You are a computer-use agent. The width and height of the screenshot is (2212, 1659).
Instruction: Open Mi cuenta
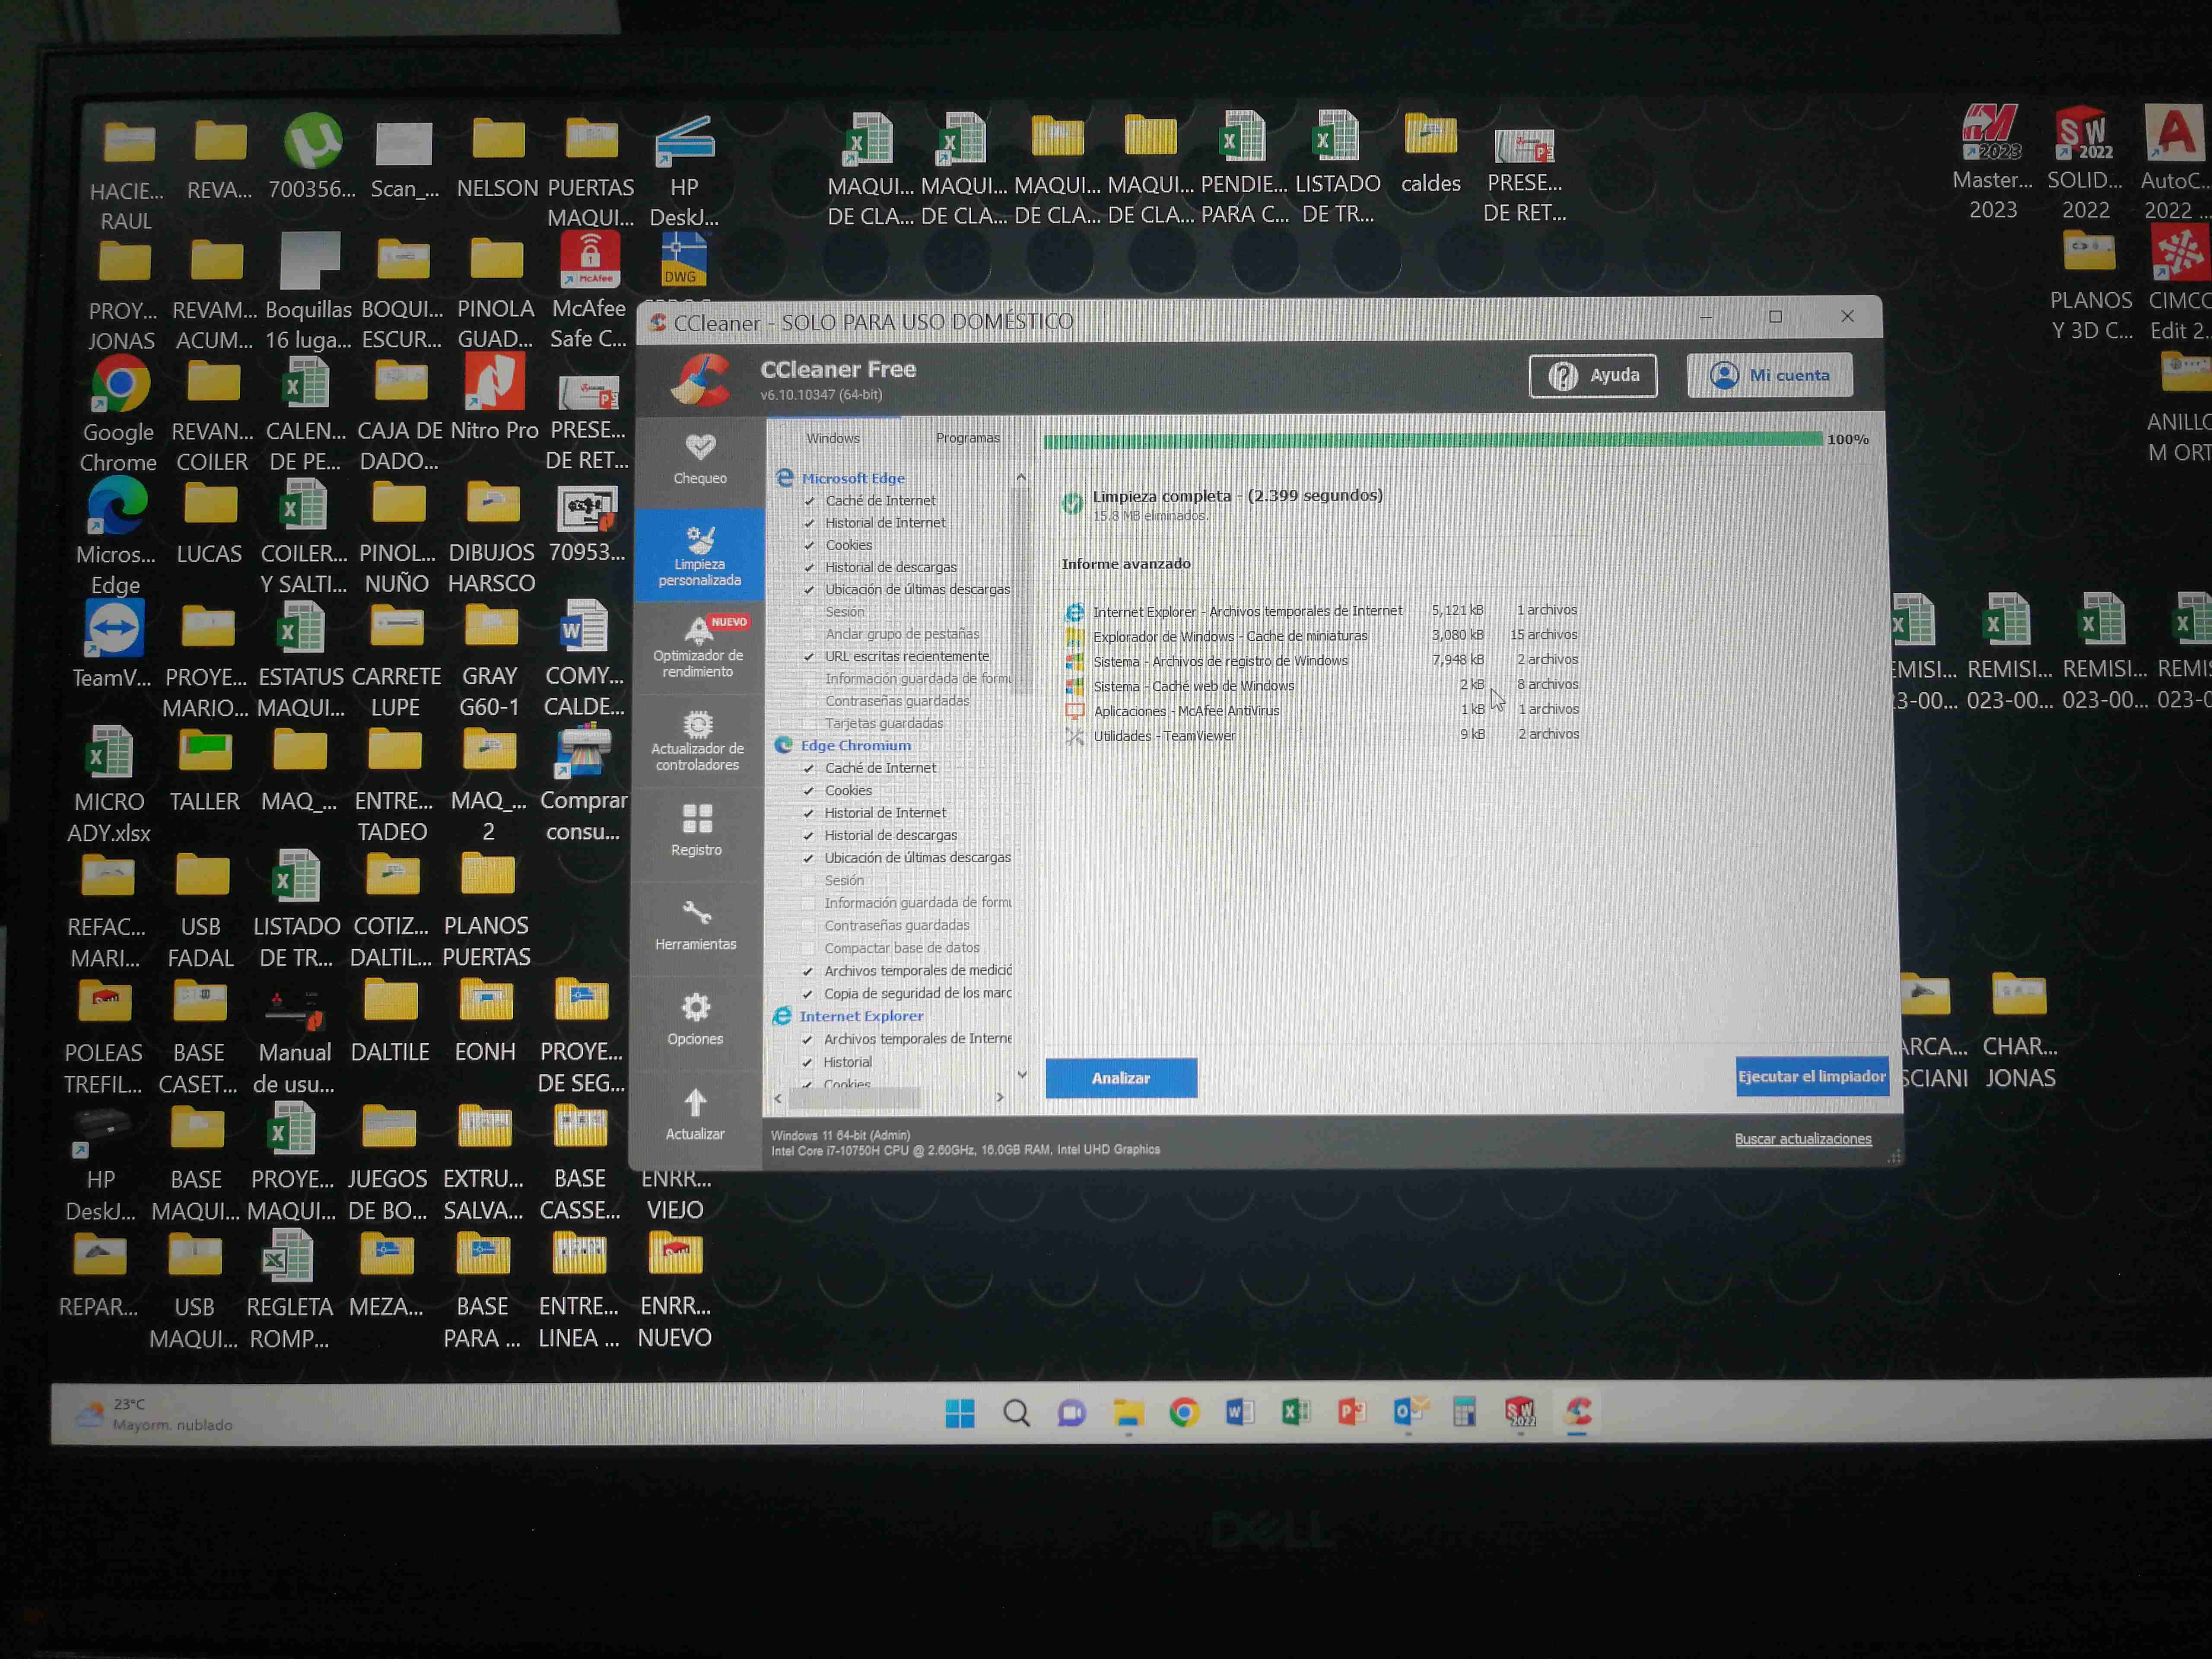(x=1770, y=375)
